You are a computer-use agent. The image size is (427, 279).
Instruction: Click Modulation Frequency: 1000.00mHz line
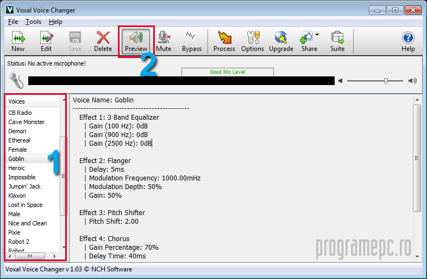pyautogui.click(x=145, y=178)
